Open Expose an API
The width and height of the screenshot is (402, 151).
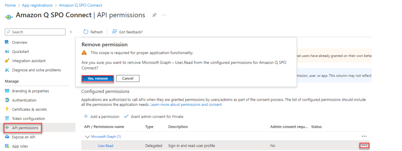(x=24, y=137)
